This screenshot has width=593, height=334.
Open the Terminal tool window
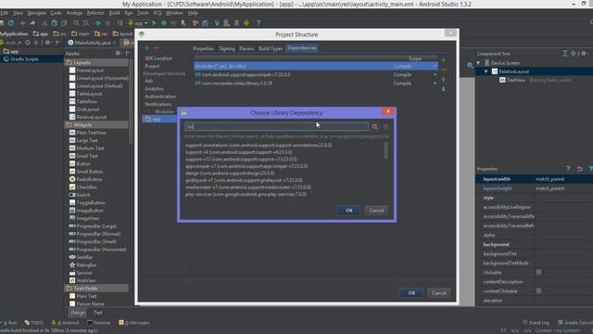pos(98,323)
